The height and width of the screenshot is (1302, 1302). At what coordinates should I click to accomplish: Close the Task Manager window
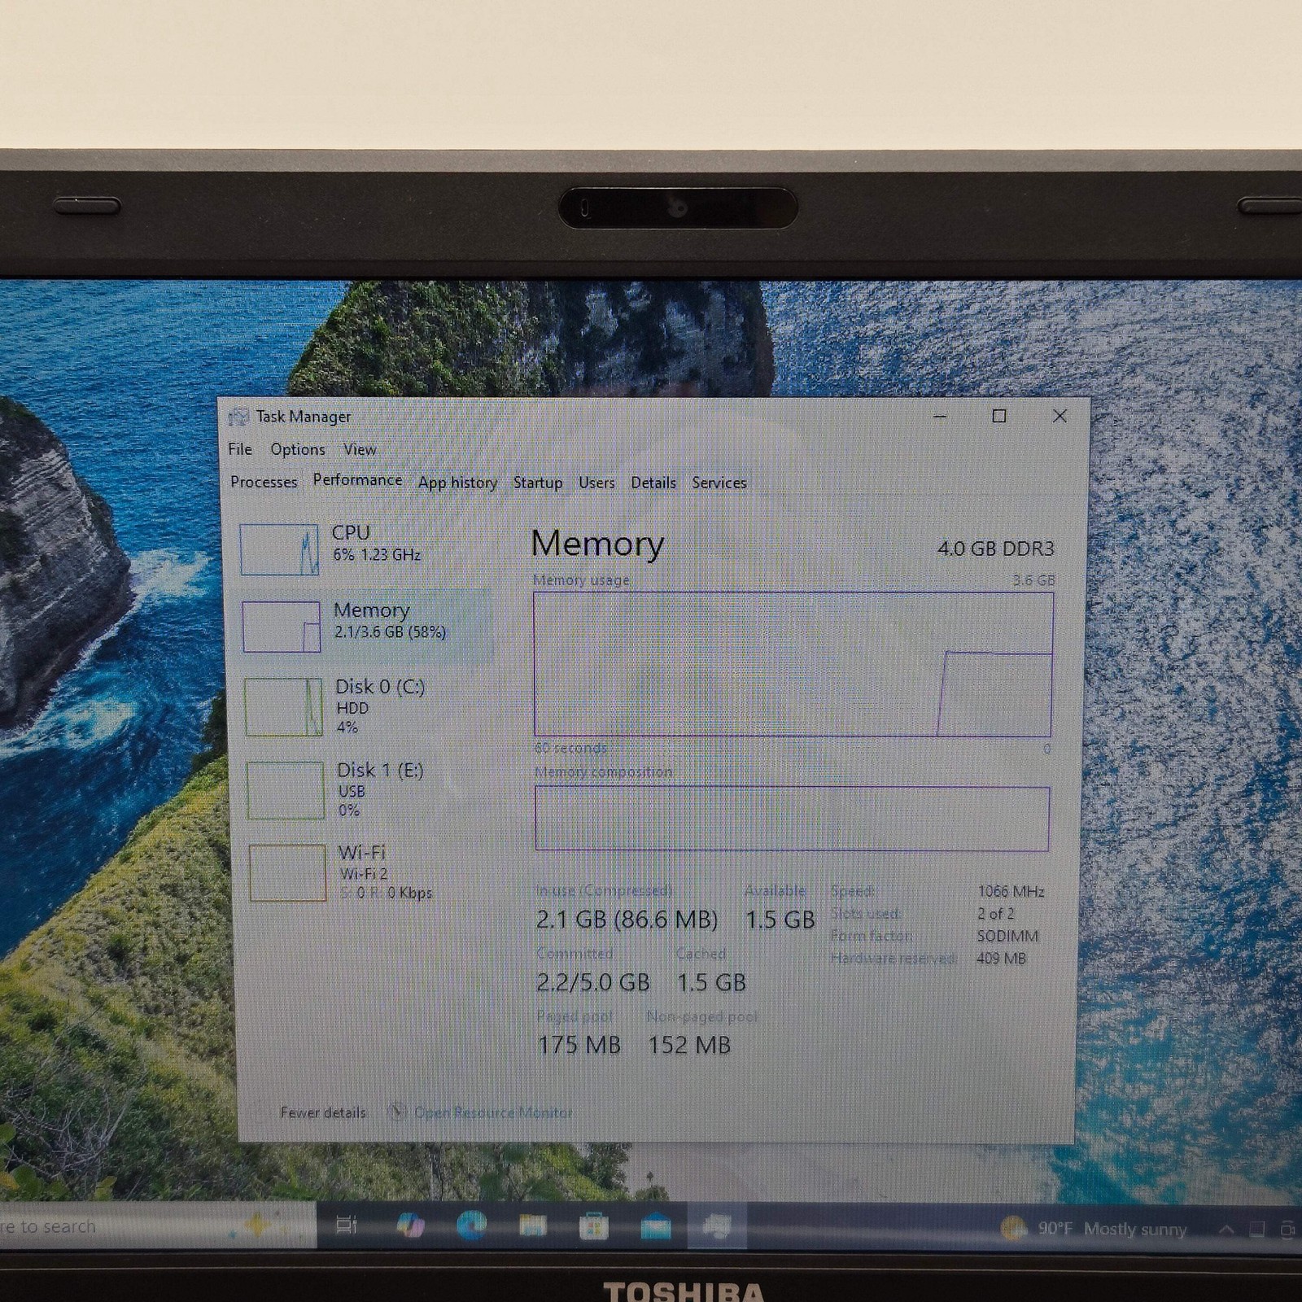click(x=1060, y=417)
